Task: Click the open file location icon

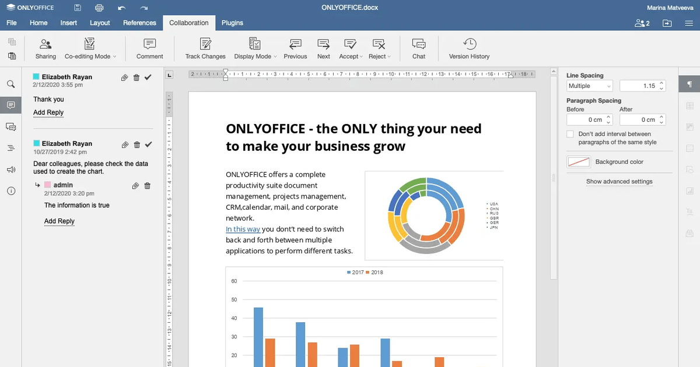Action: (x=667, y=23)
